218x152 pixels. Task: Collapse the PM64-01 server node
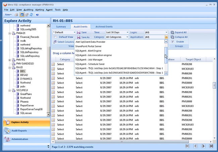pyautogui.click(x=10, y=33)
